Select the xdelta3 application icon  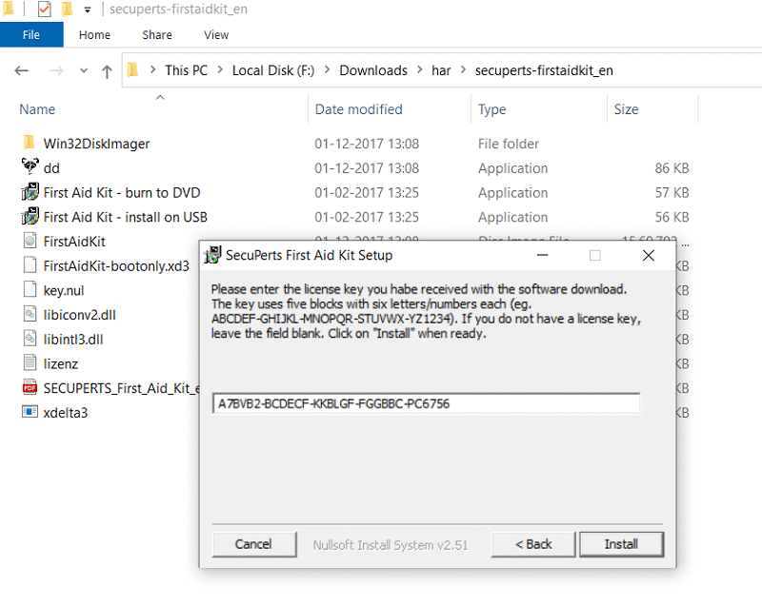pos(29,413)
